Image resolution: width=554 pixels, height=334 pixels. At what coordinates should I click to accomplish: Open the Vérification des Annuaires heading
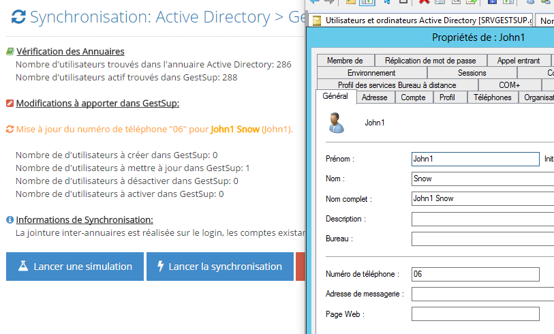(70, 52)
